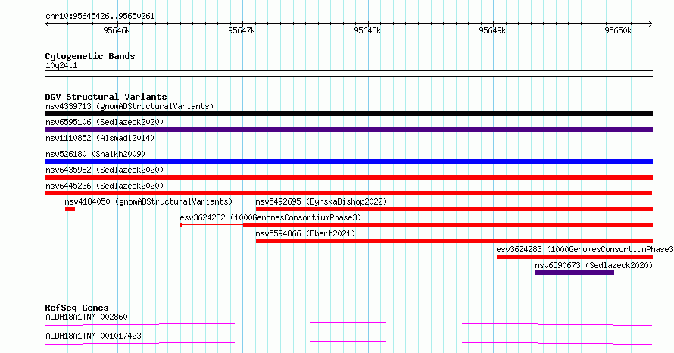
Task: Click the red nsv6435982 variant bar
Action: tap(348, 177)
